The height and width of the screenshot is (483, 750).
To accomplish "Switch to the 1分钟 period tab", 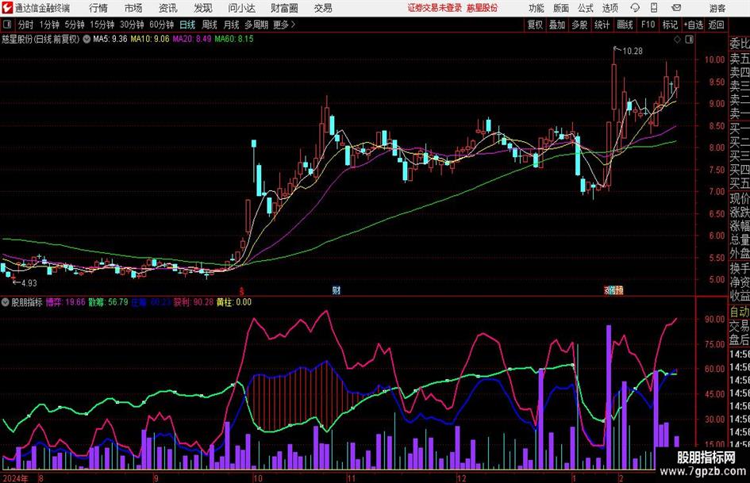I will [x=48, y=25].
